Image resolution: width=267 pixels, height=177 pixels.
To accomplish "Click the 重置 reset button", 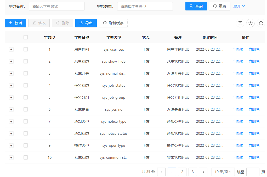I will click(219, 6).
